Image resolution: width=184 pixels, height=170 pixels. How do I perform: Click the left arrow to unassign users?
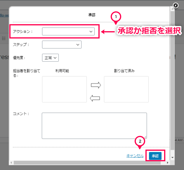coord(95,98)
